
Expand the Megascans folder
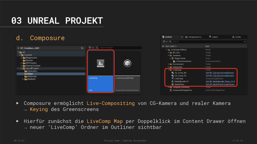(x=21, y=58)
